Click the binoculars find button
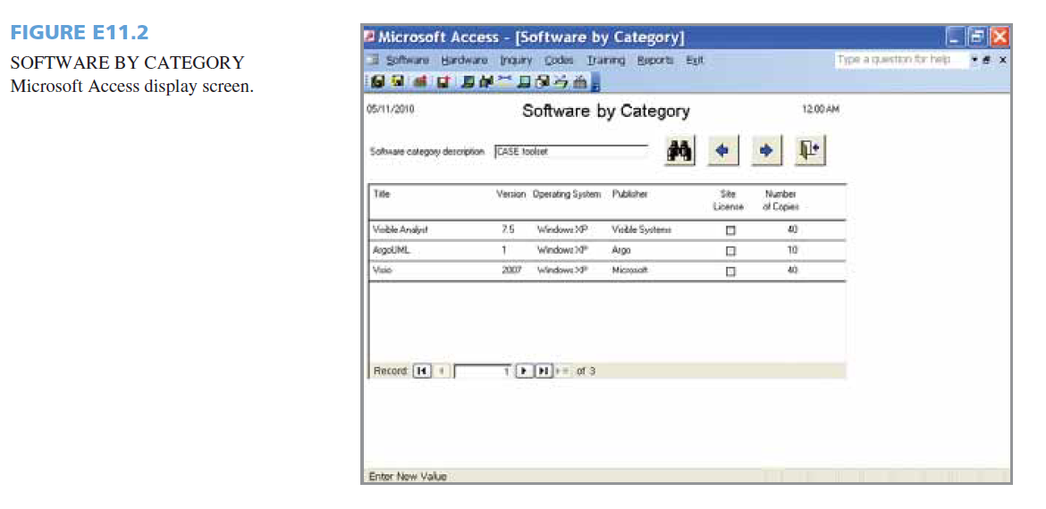 679,151
